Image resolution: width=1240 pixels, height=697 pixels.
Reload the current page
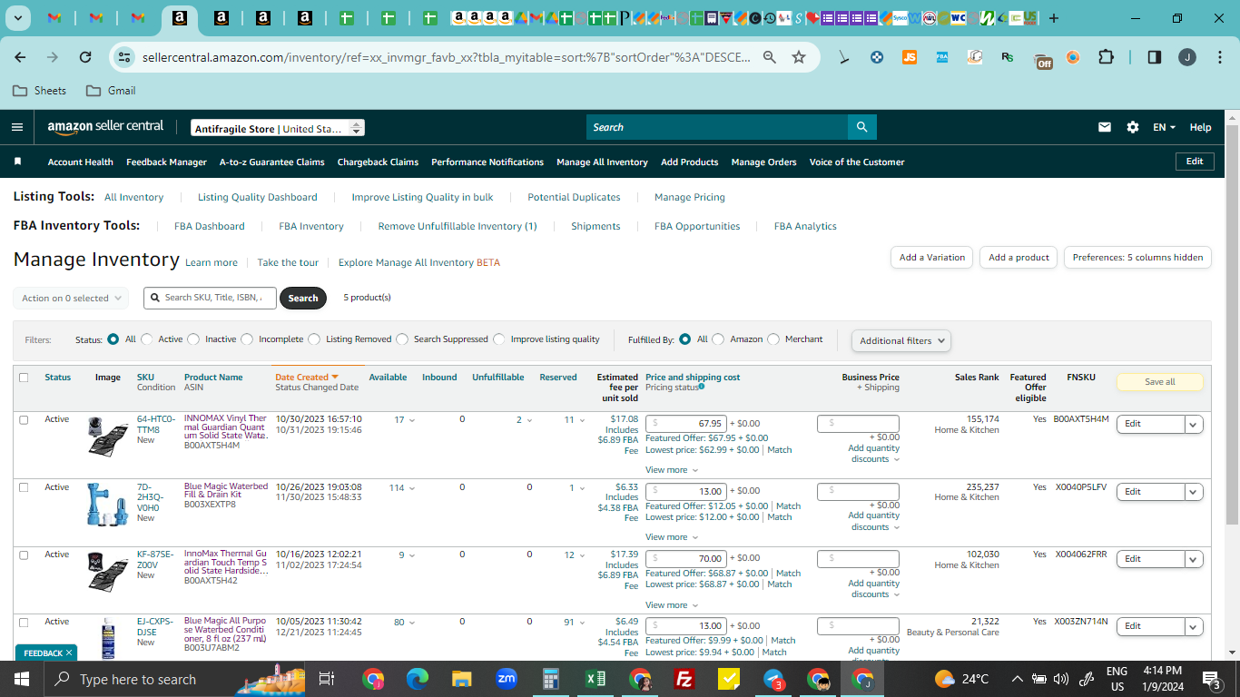click(x=85, y=57)
